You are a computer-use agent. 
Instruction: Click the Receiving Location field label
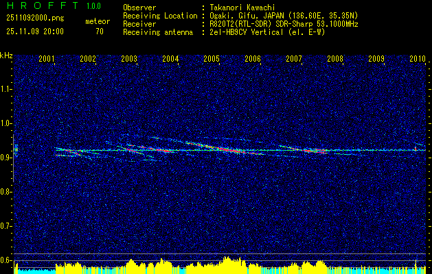160,16
